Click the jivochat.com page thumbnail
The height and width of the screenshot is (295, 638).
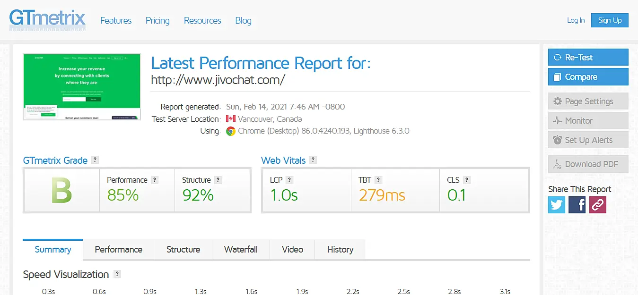(81, 86)
